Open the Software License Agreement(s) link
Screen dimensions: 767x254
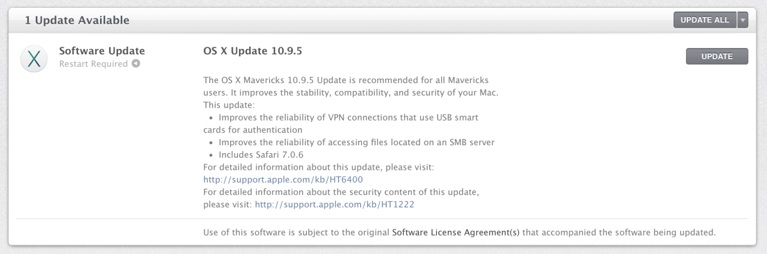click(x=455, y=232)
